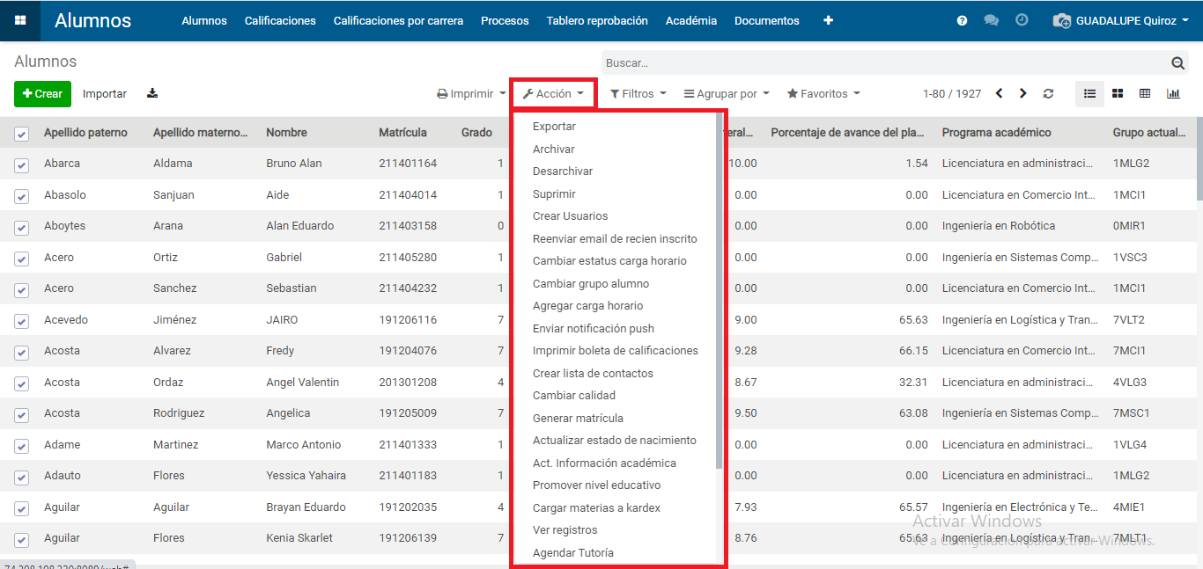Viewport: 1203px width, 569px height.
Task: Expand the Filtros dropdown
Action: (x=638, y=93)
